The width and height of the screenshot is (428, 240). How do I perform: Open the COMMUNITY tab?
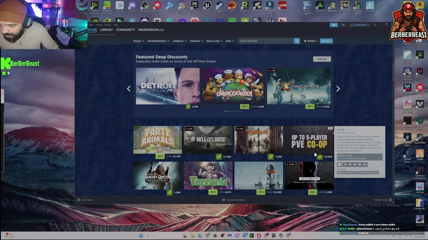125,30
